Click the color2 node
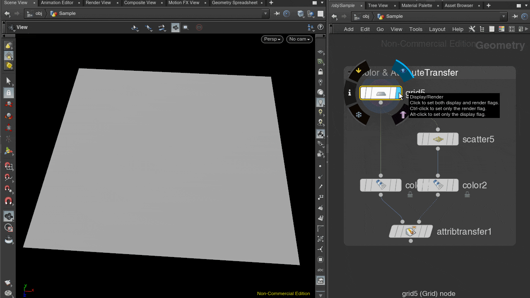 438,185
